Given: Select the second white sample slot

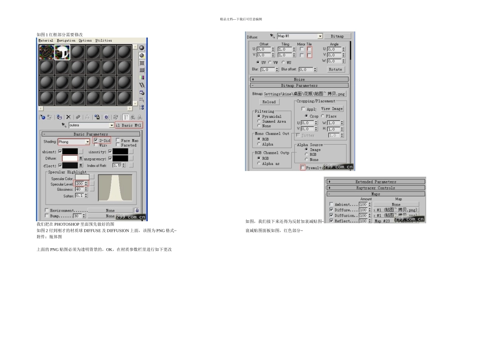Looking at the screenshot, I should 62,52.
